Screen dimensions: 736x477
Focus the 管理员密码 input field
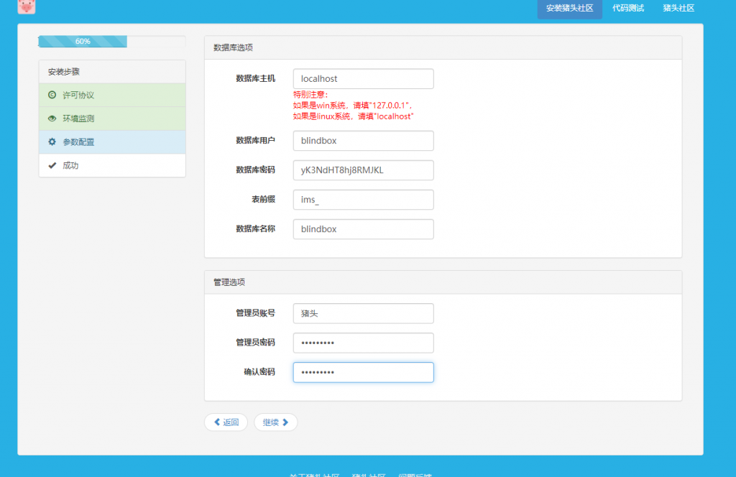[x=363, y=343]
